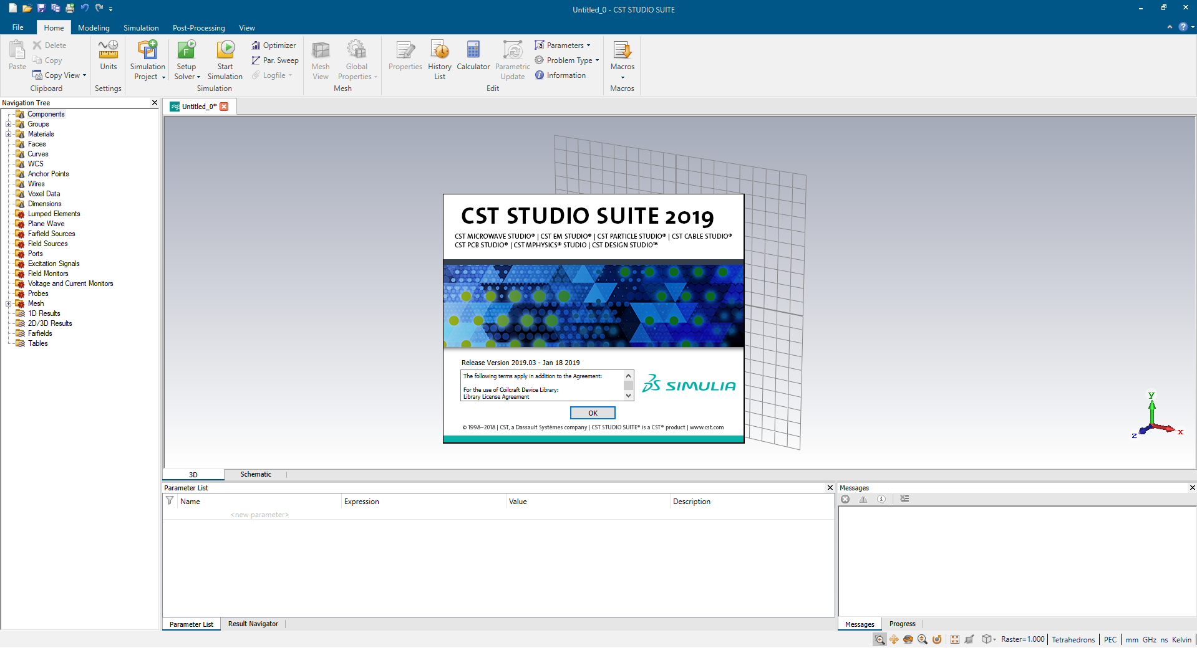Open the Calculator tool
Image resolution: width=1197 pixels, height=648 pixels.
click(x=473, y=55)
